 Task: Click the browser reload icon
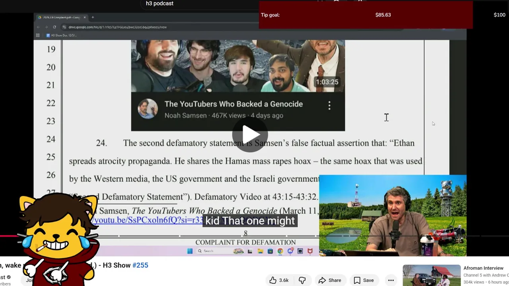click(x=54, y=27)
